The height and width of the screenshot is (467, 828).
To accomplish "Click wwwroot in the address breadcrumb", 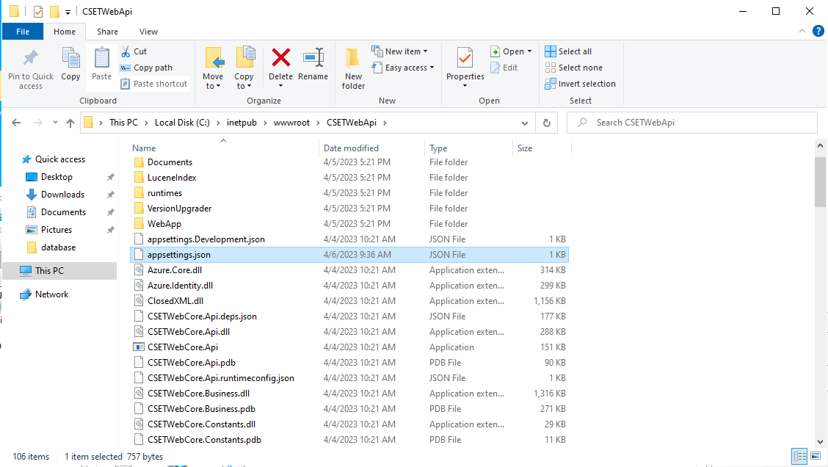I will click(291, 123).
